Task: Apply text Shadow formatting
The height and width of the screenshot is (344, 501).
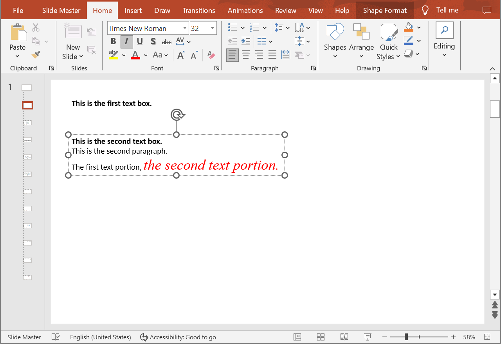Action: (153, 41)
